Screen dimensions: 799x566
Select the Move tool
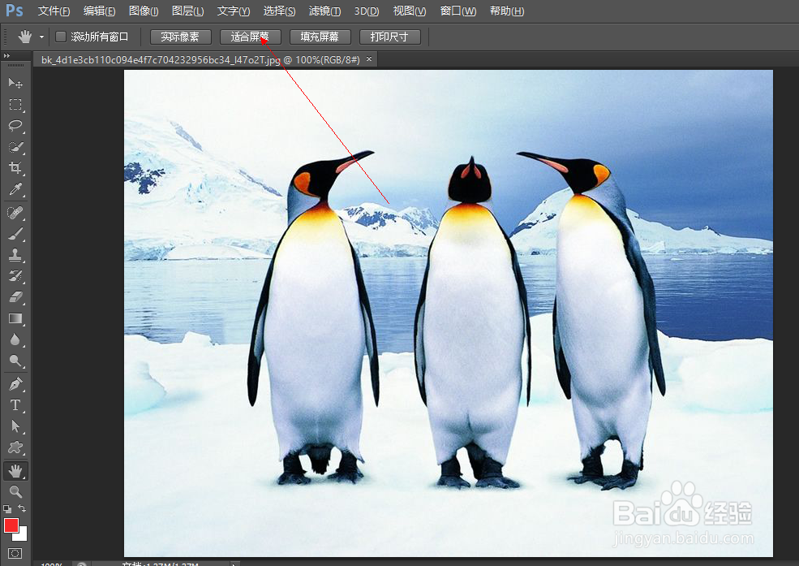[15, 83]
